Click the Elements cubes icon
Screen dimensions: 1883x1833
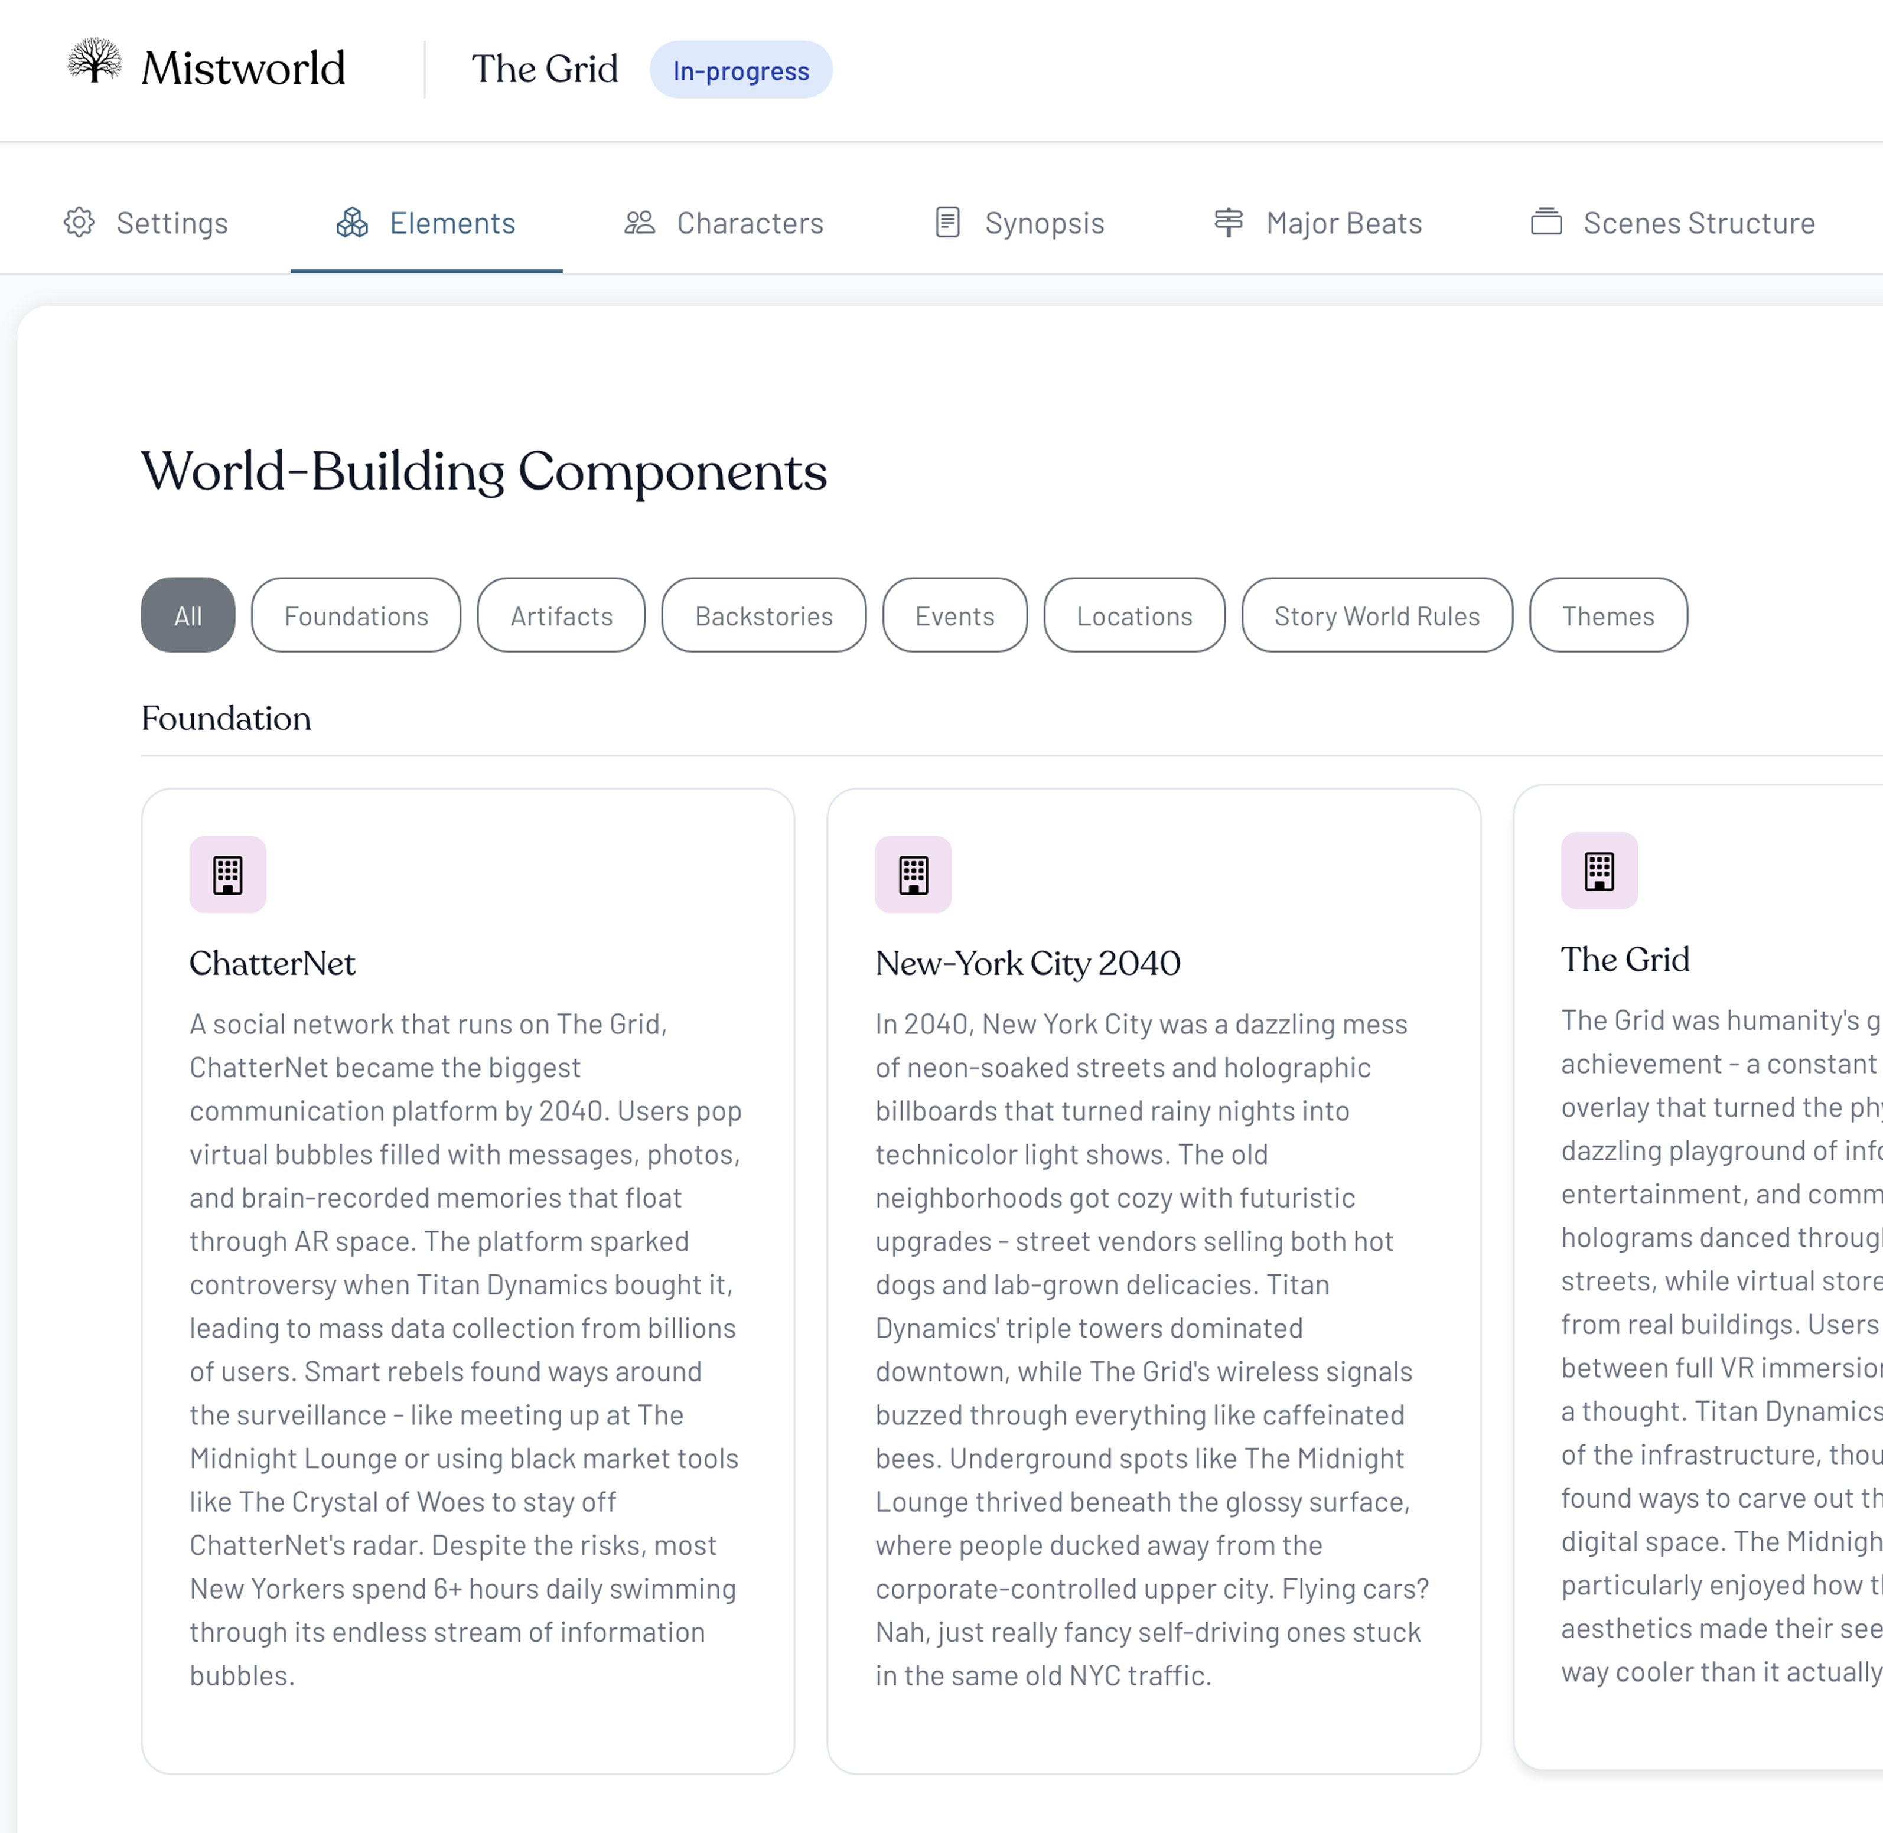[x=353, y=223]
